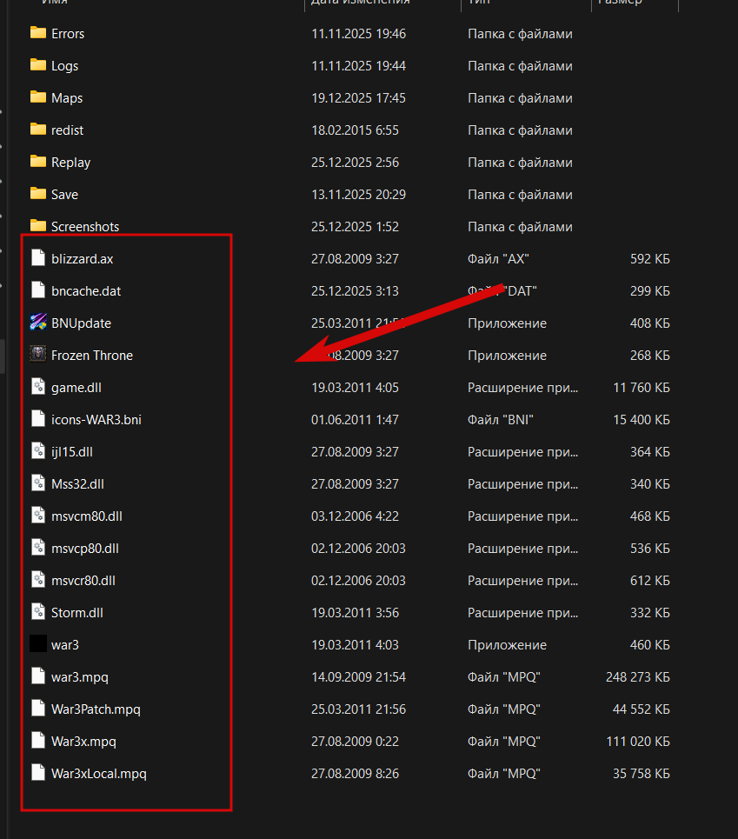The height and width of the screenshot is (839, 738).
Task: Select the file name msvcr80.dll
Action: [x=83, y=581]
